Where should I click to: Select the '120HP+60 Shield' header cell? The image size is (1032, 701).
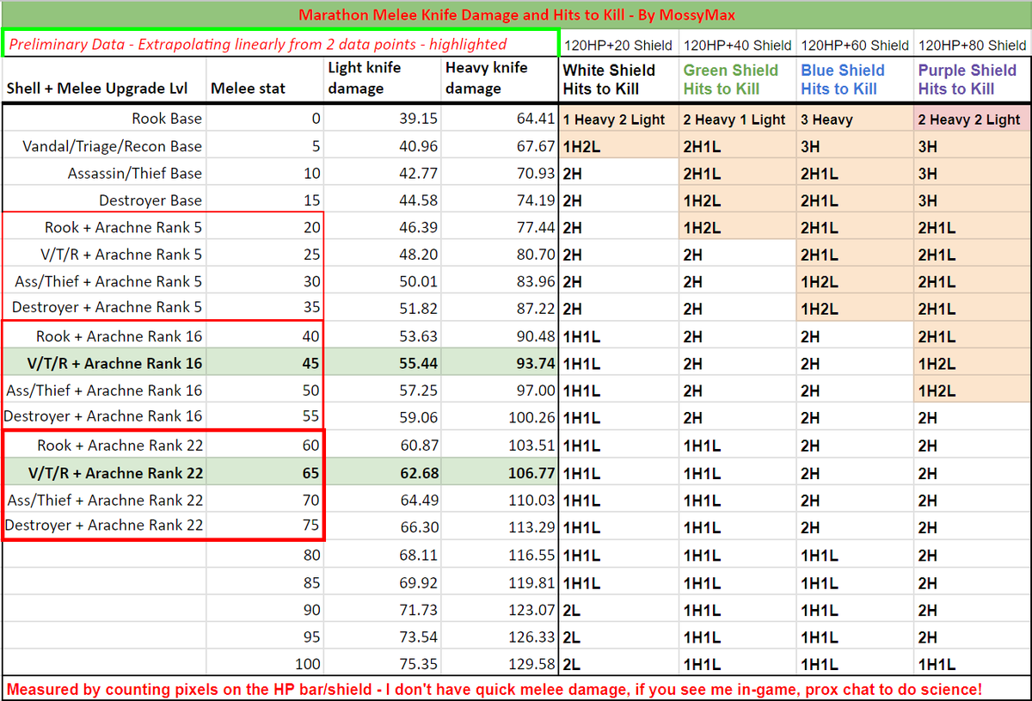coord(855,45)
